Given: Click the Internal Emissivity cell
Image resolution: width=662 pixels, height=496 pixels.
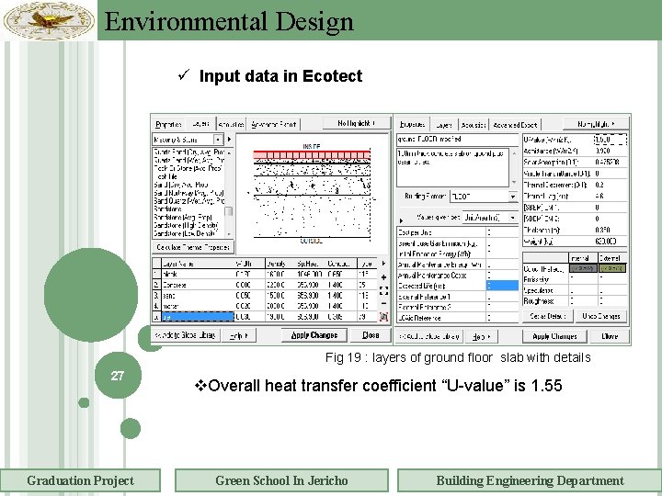Looking at the screenshot, I should [583, 279].
